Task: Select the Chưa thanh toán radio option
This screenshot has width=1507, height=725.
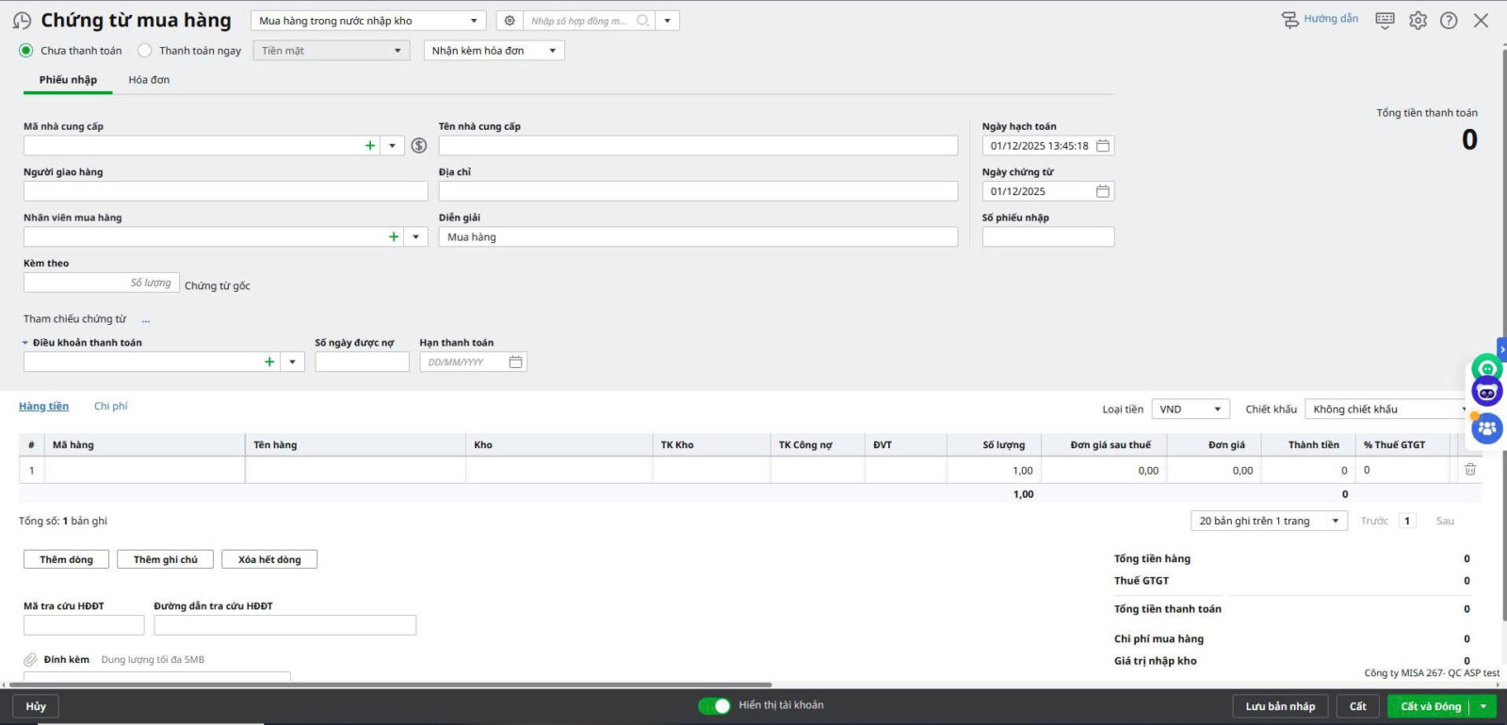Action: [26, 51]
